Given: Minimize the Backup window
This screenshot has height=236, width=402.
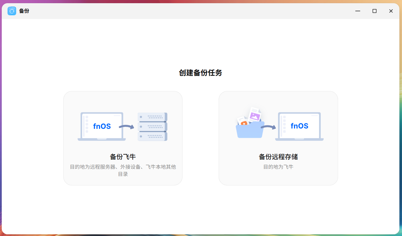Looking at the screenshot, I should 358,11.
